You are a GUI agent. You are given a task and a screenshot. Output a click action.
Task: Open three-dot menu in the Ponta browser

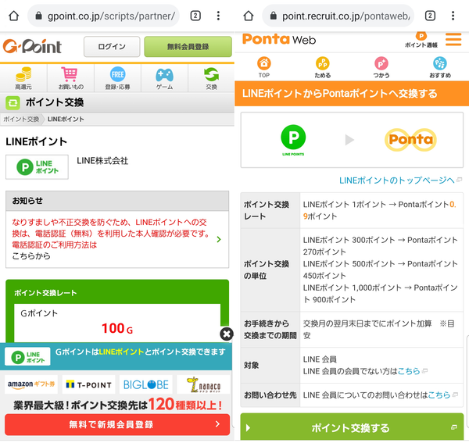[453, 16]
